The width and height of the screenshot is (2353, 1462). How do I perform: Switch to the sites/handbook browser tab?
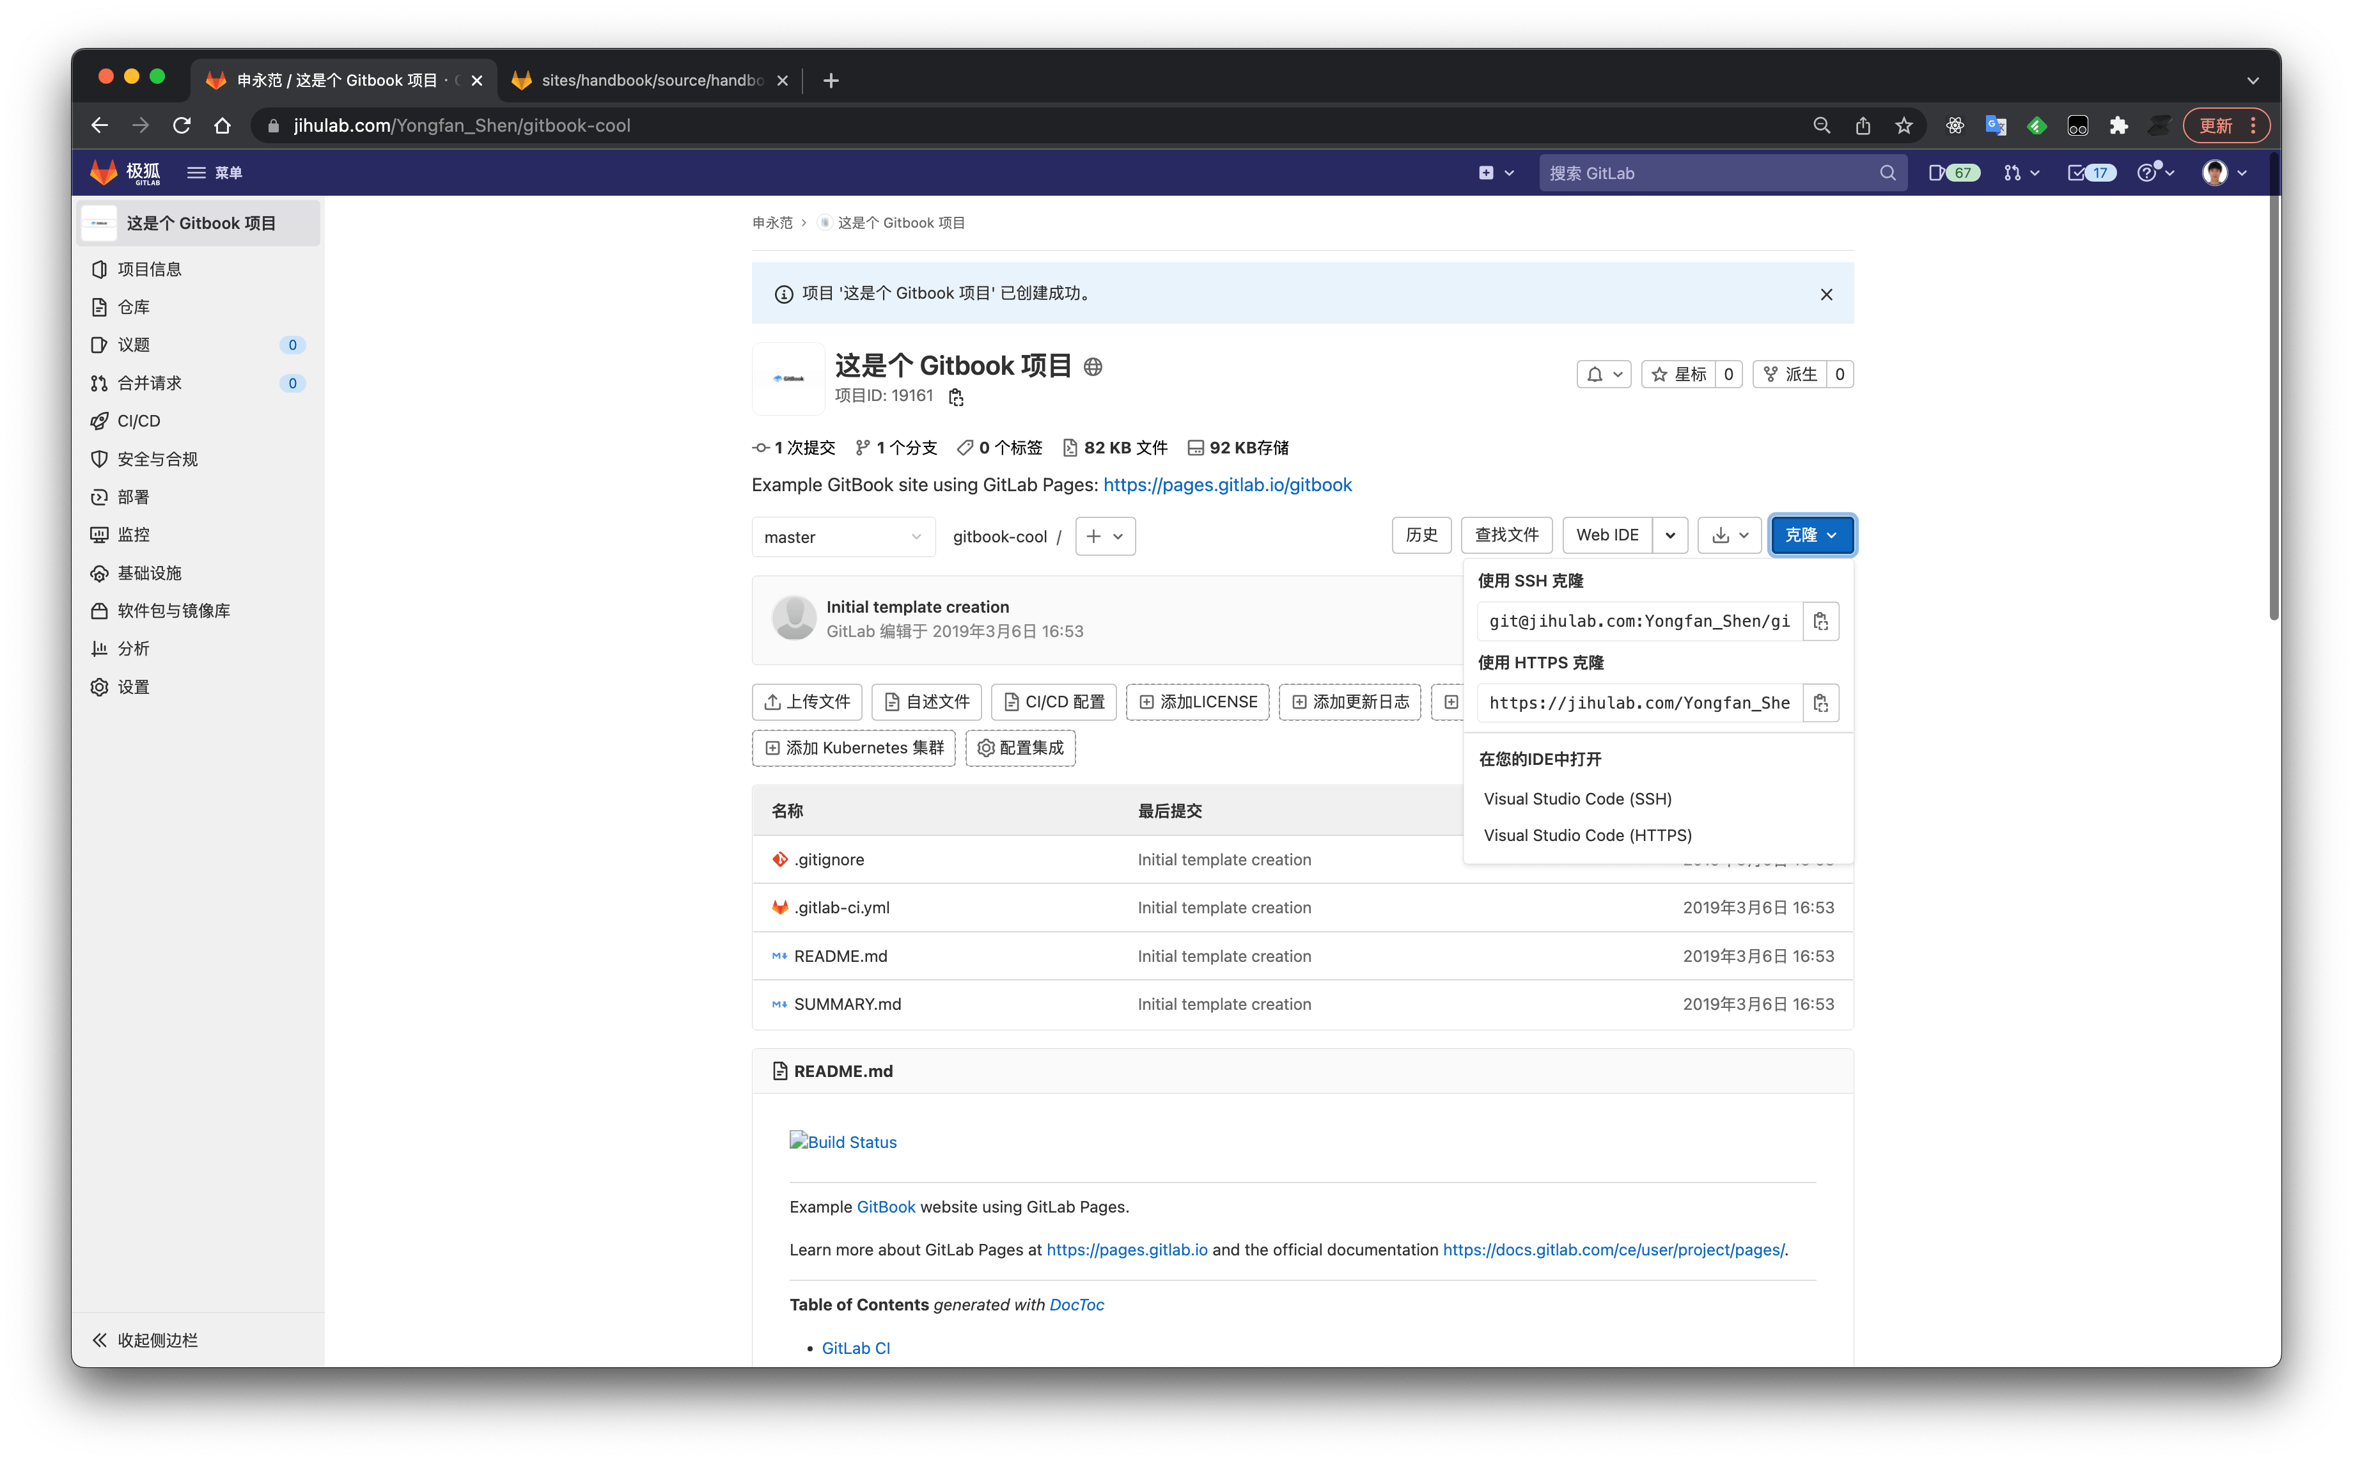click(643, 80)
